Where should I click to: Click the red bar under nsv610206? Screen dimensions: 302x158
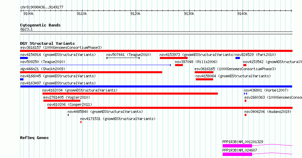[170, 108]
